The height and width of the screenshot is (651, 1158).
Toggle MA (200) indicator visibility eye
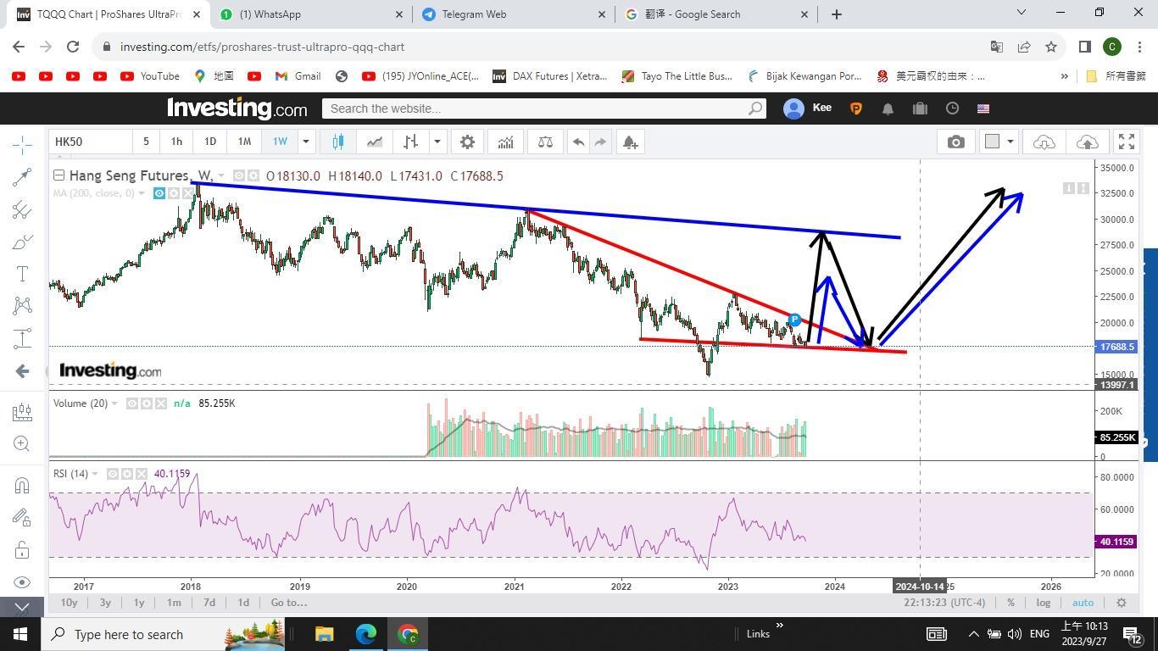159,193
